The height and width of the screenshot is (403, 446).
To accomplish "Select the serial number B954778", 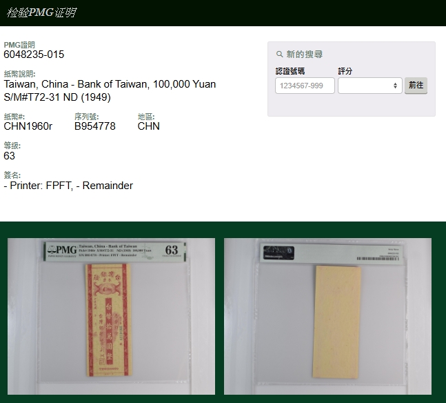I will 95,126.
